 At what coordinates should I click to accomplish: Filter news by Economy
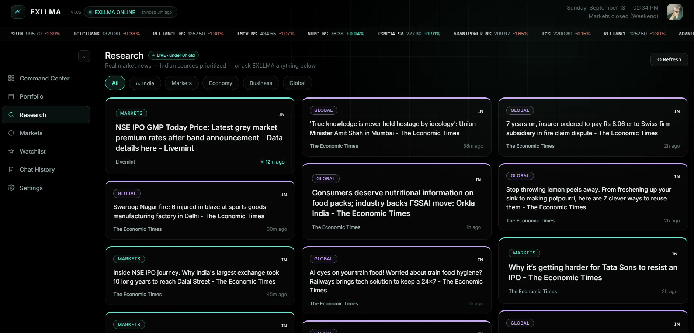[221, 83]
